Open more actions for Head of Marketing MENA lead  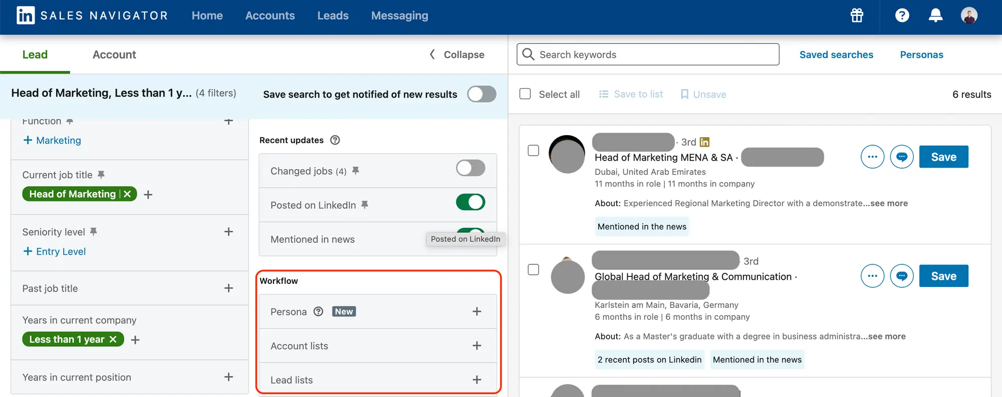[872, 157]
